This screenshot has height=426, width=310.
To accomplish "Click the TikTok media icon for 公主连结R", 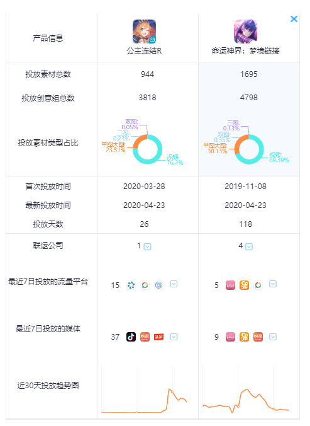I will tap(131, 337).
